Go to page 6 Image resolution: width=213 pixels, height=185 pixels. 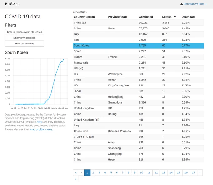point(117,173)
